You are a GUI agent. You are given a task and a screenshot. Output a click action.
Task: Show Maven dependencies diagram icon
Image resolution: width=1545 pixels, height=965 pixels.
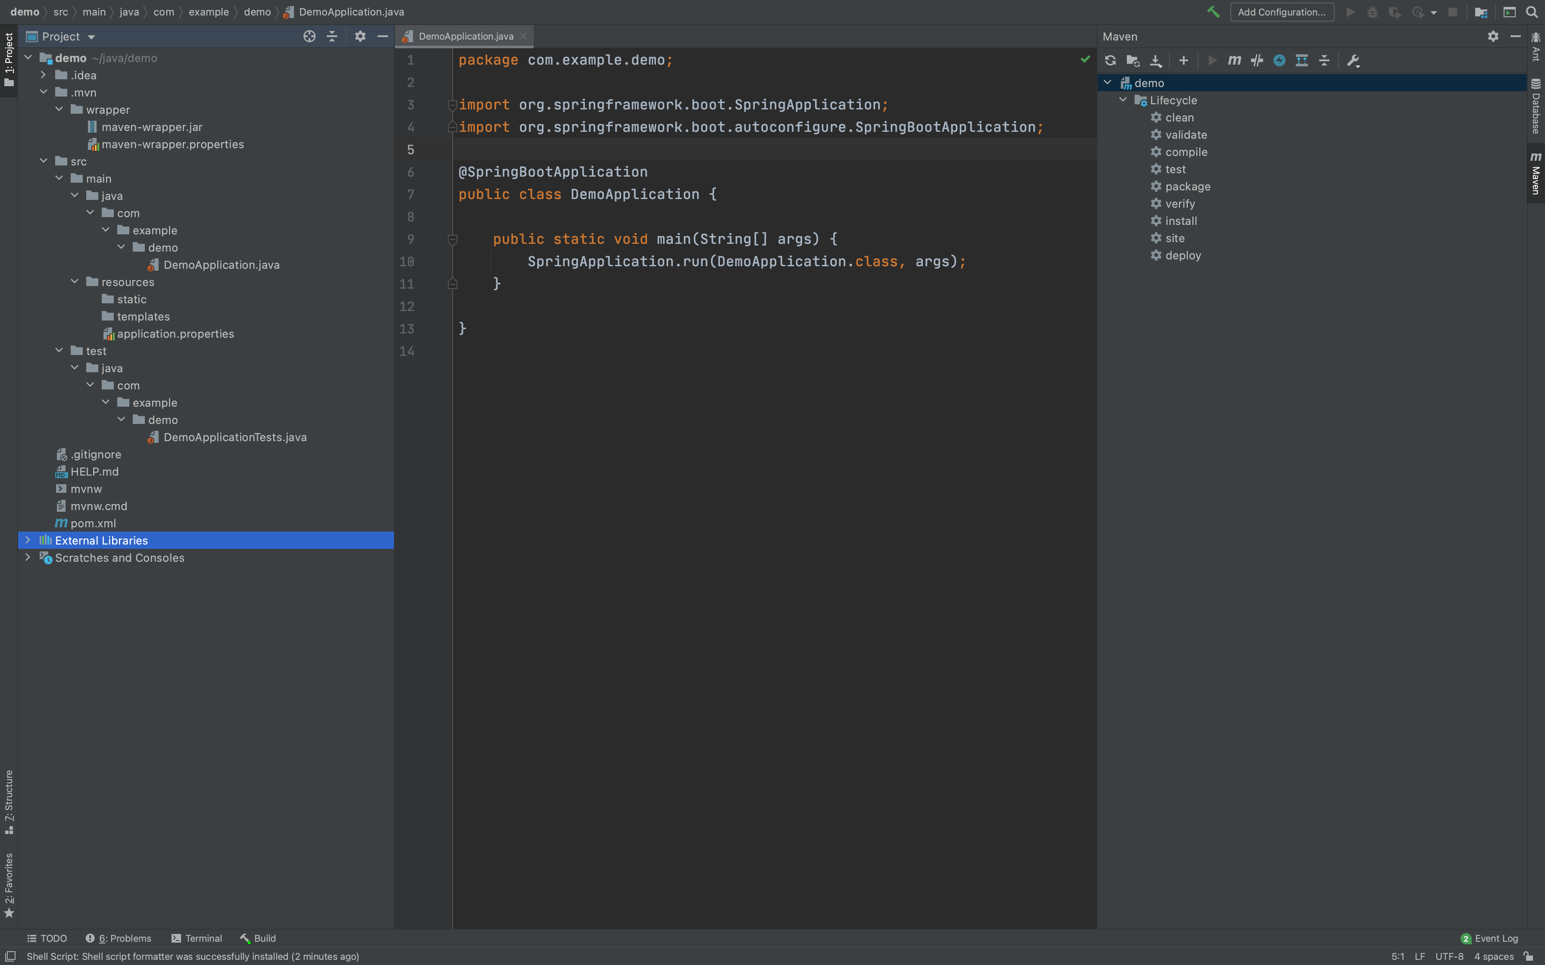point(1301,61)
